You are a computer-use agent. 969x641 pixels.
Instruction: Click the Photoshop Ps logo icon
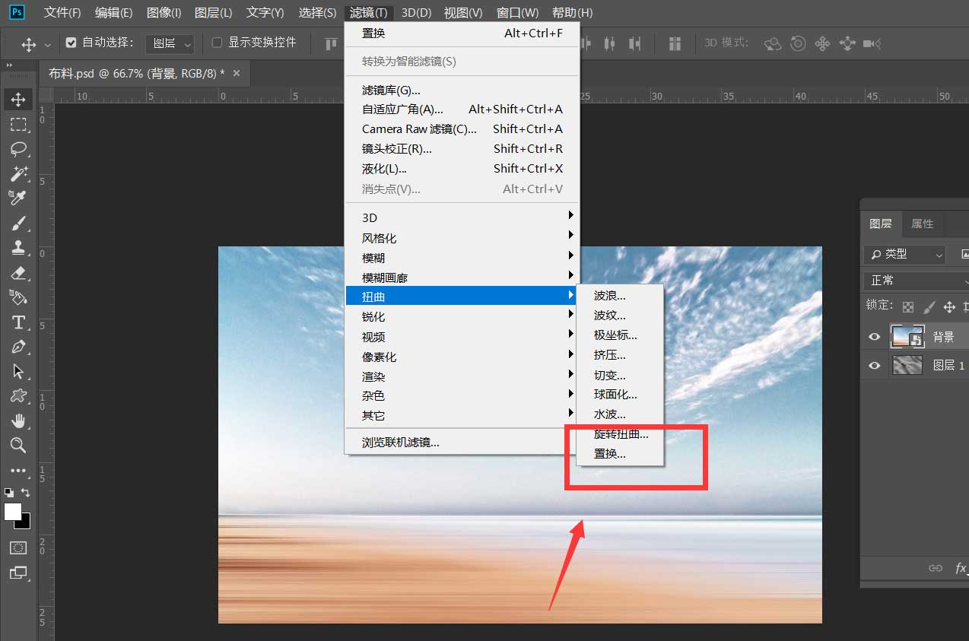pos(17,12)
